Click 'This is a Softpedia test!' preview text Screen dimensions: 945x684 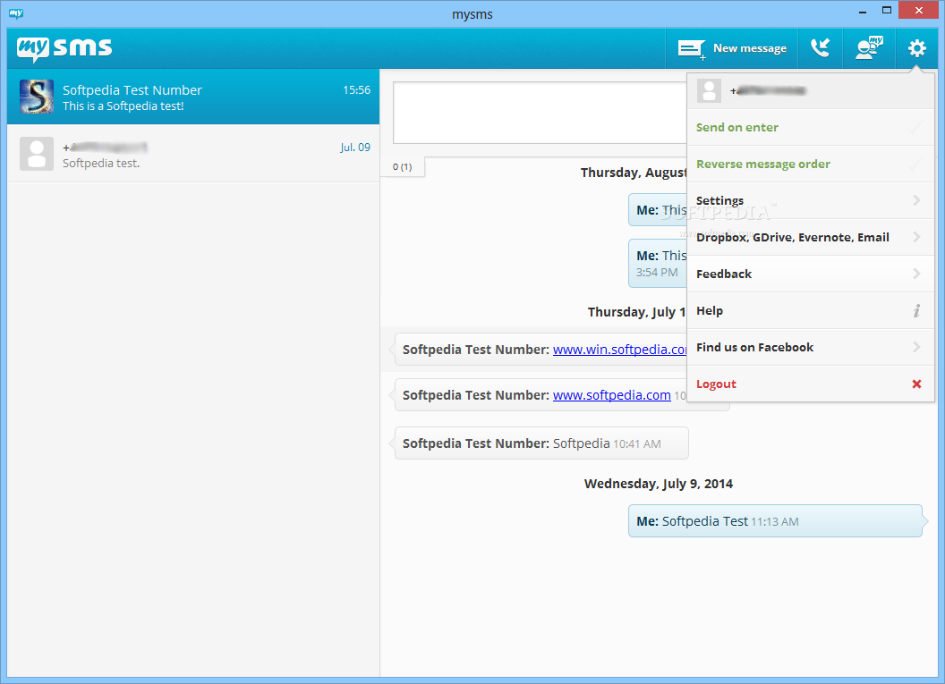click(123, 106)
